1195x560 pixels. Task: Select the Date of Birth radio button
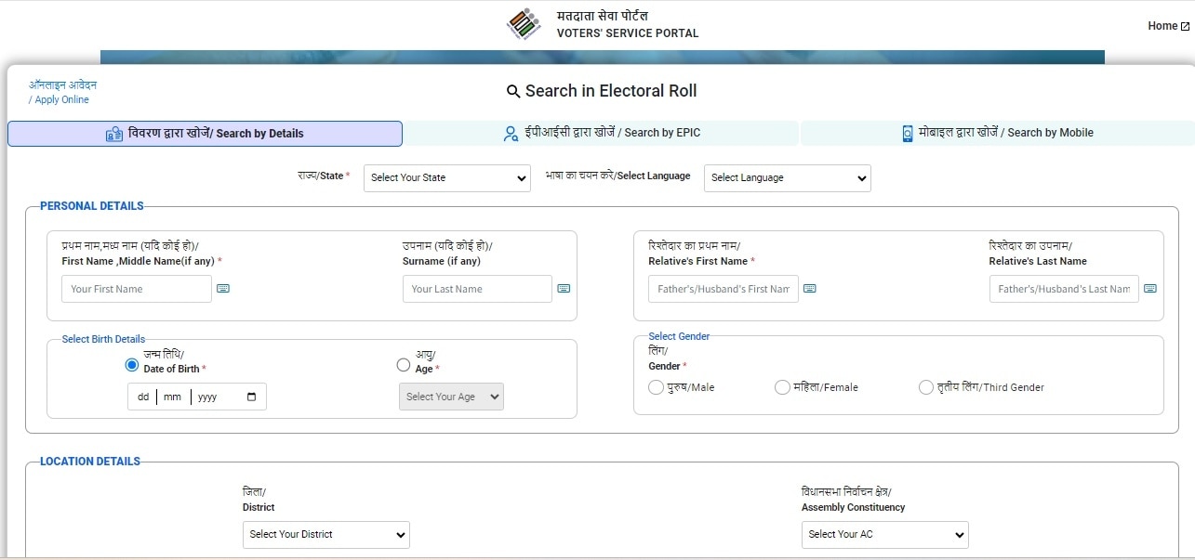(x=132, y=365)
